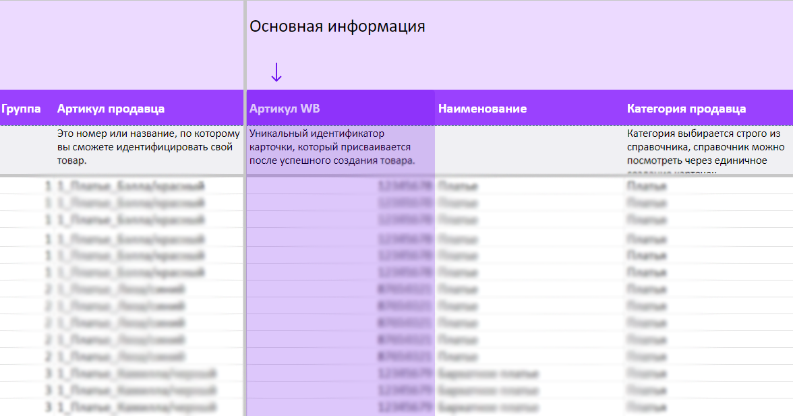The image size is (793, 416).
Task: Select first data row's 'Наименование' cell
Action: [529, 185]
